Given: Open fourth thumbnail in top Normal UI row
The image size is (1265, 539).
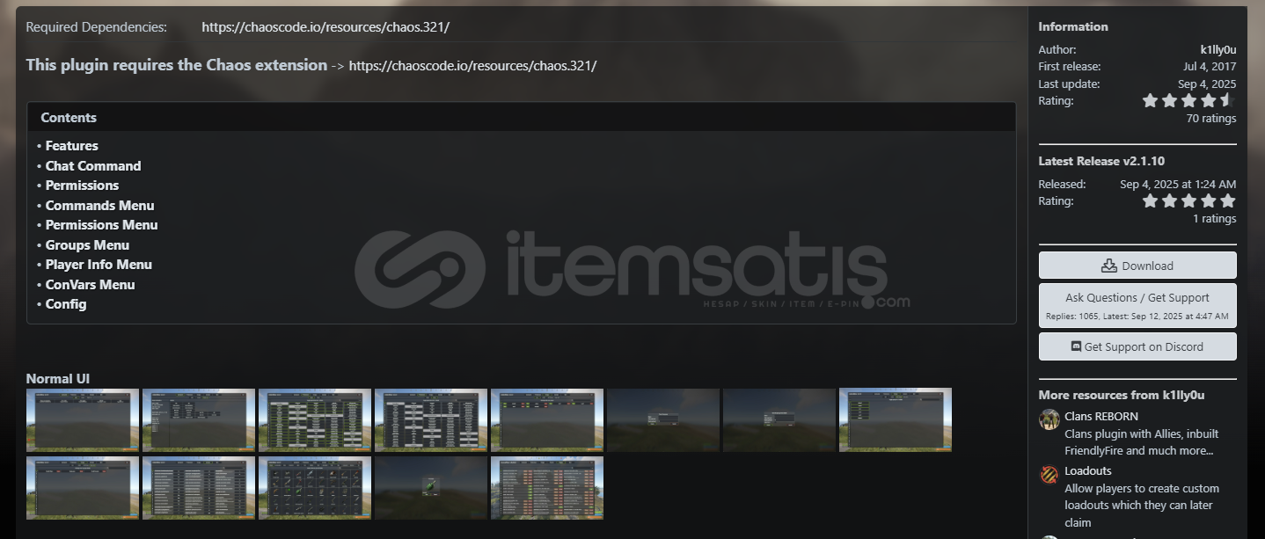Looking at the screenshot, I should [x=431, y=420].
